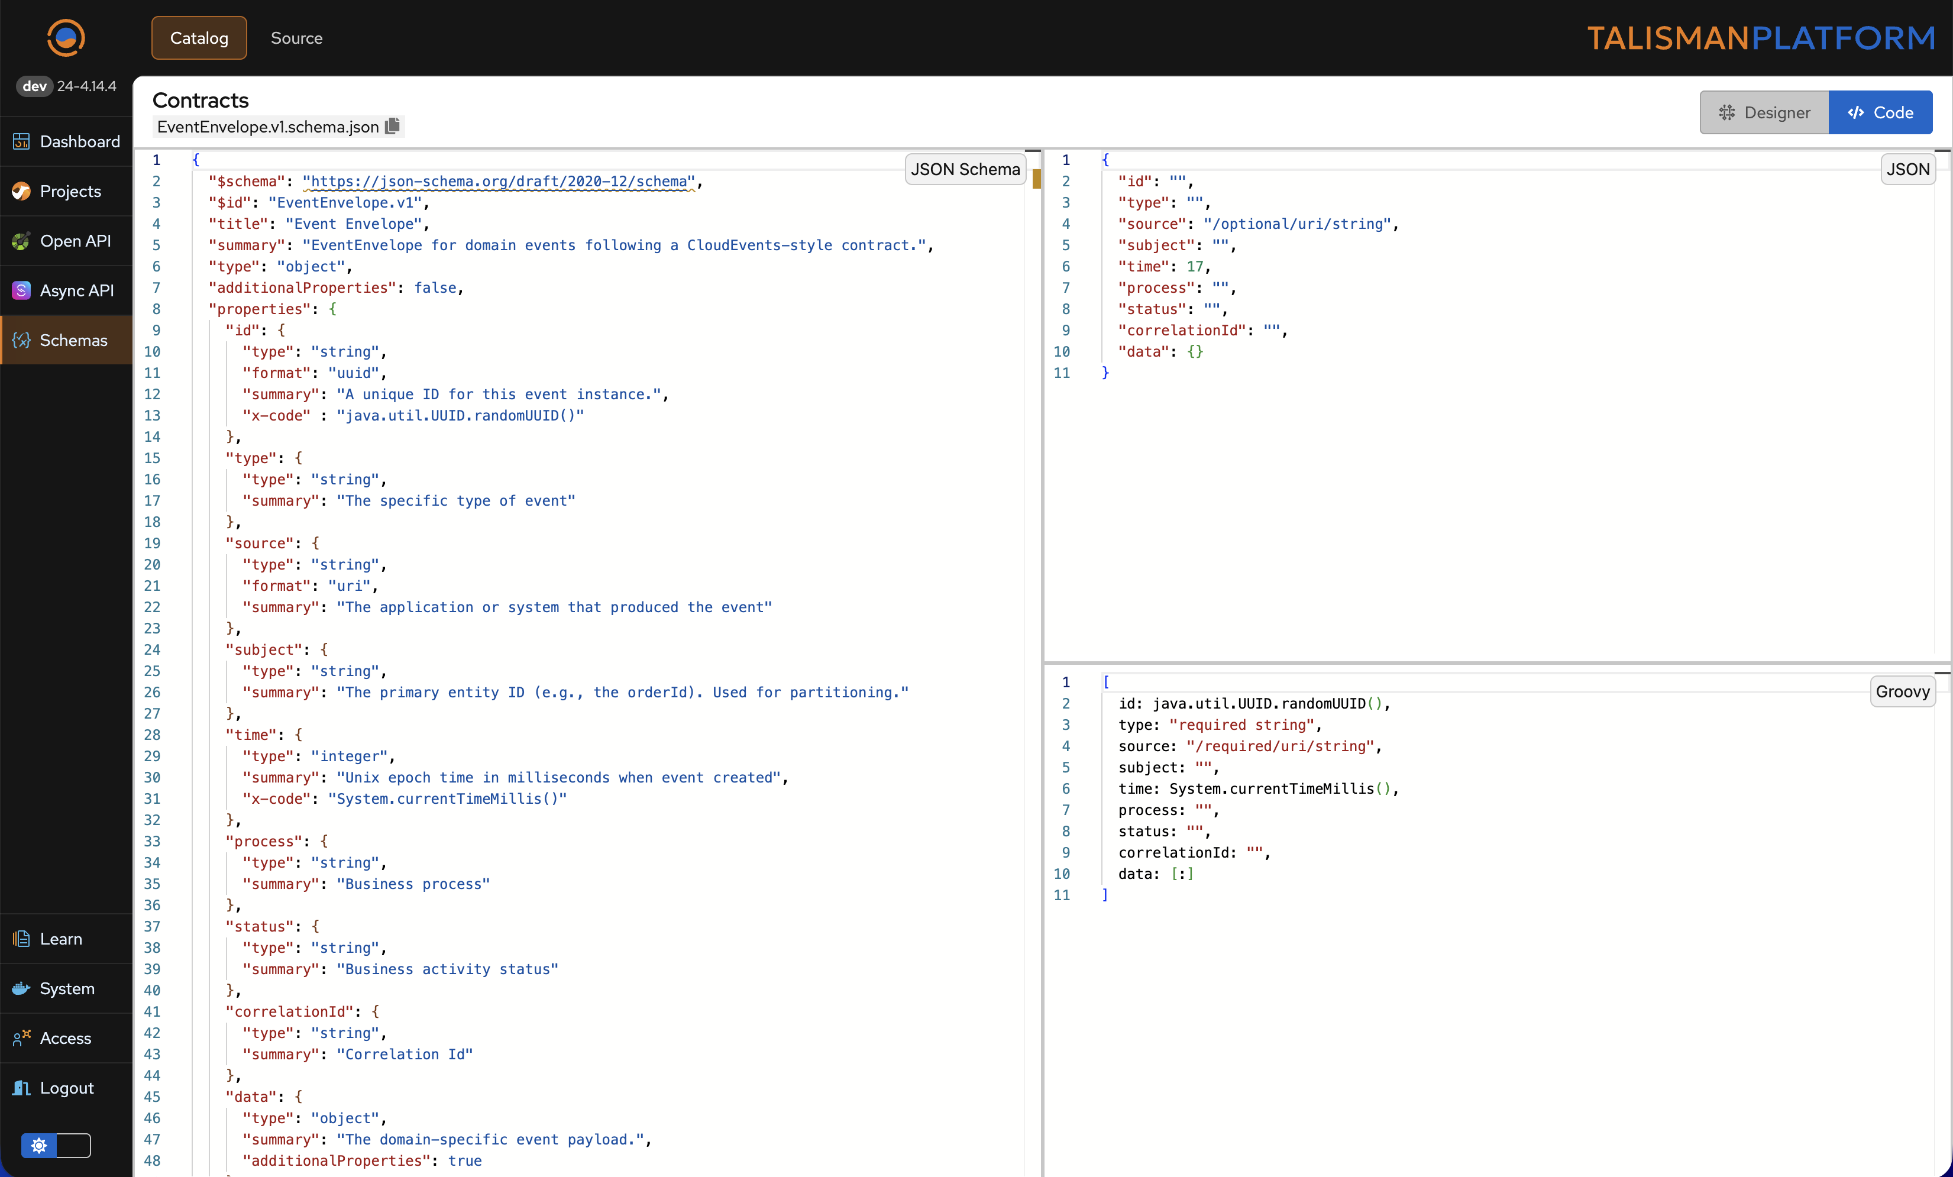Screen dimensions: 1953x1177
Task: Open the System sidebar item
Action: click(x=67, y=988)
